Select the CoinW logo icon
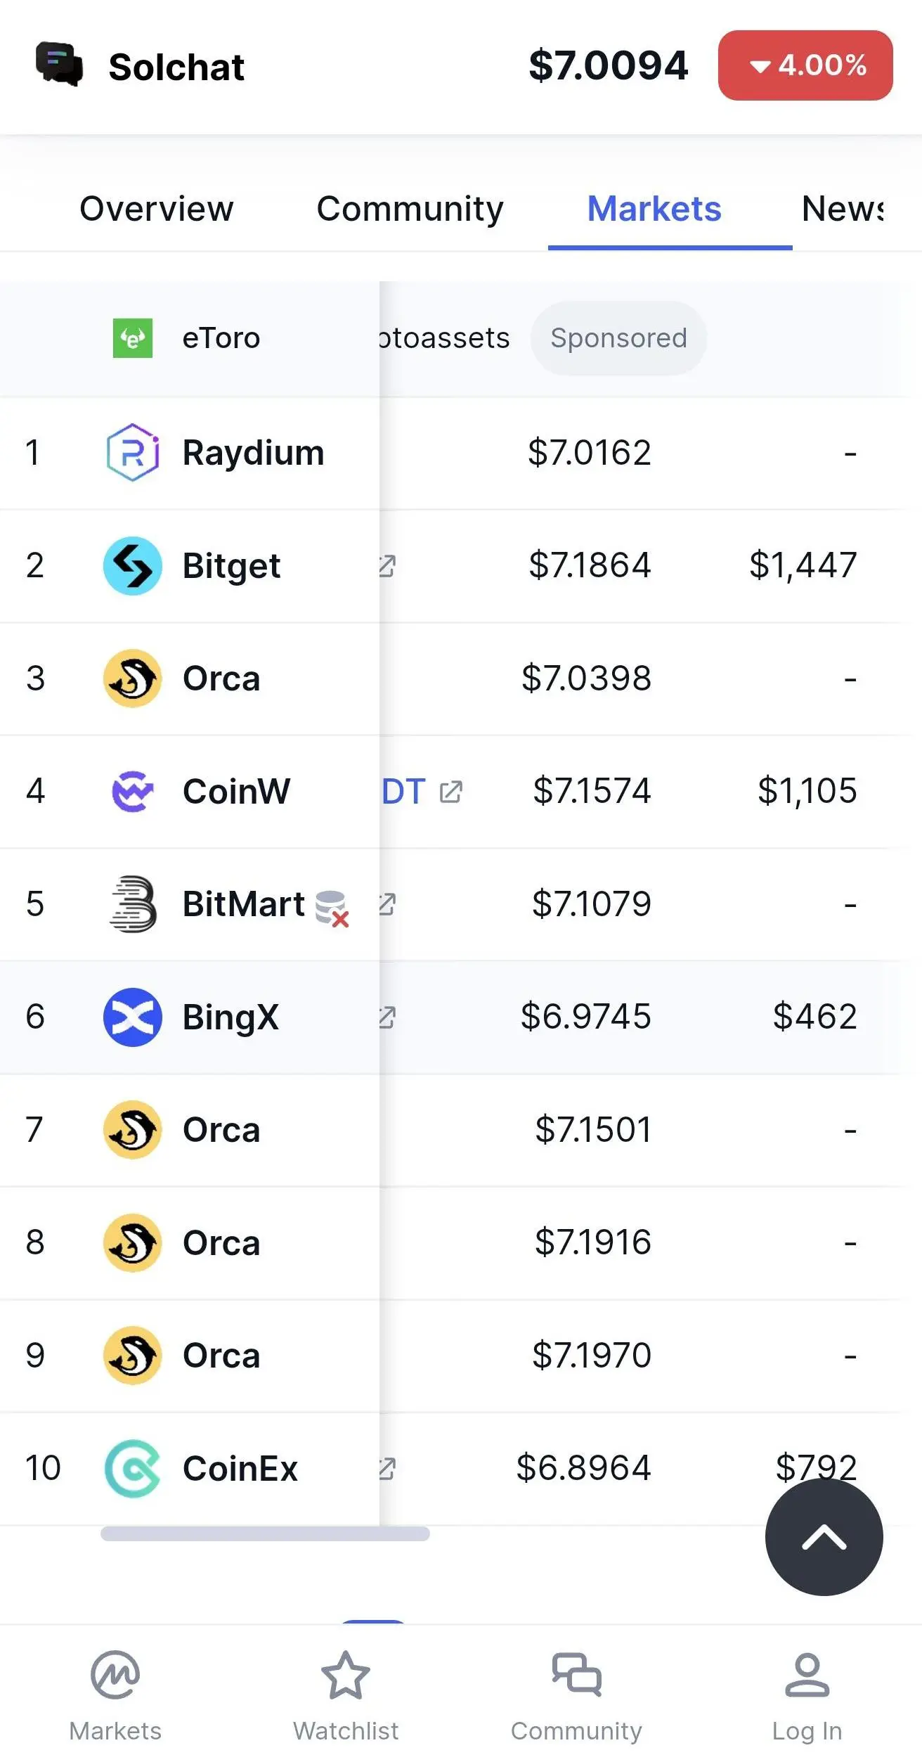The width and height of the screenshot is (922, 1762). tap(133, 791)
